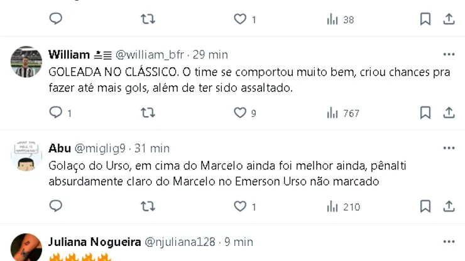Open Juliana Nogueira's profile name link
Image resolution: width=465 pixels, height=261 pixels.
[x=94, y=242]
